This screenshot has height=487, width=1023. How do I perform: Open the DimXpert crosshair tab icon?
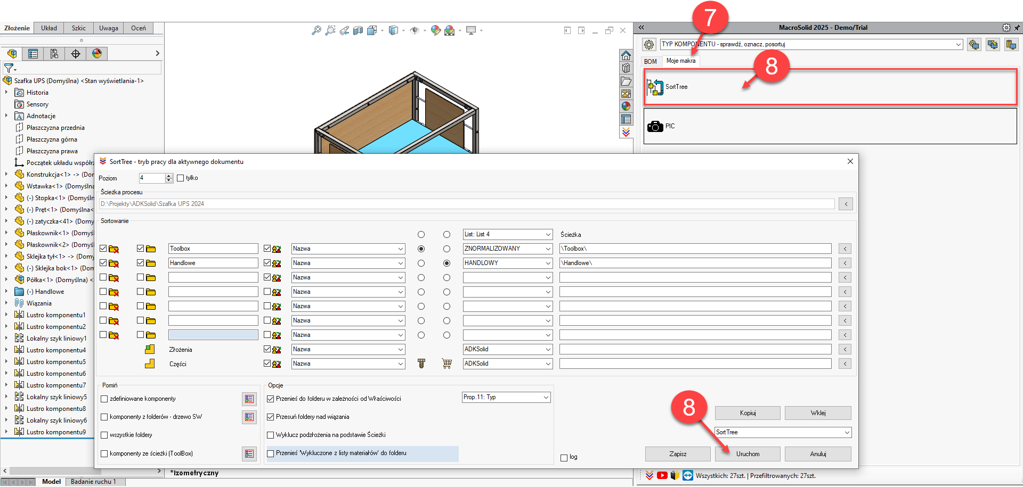pyautogui.click(x=76, y=53)
